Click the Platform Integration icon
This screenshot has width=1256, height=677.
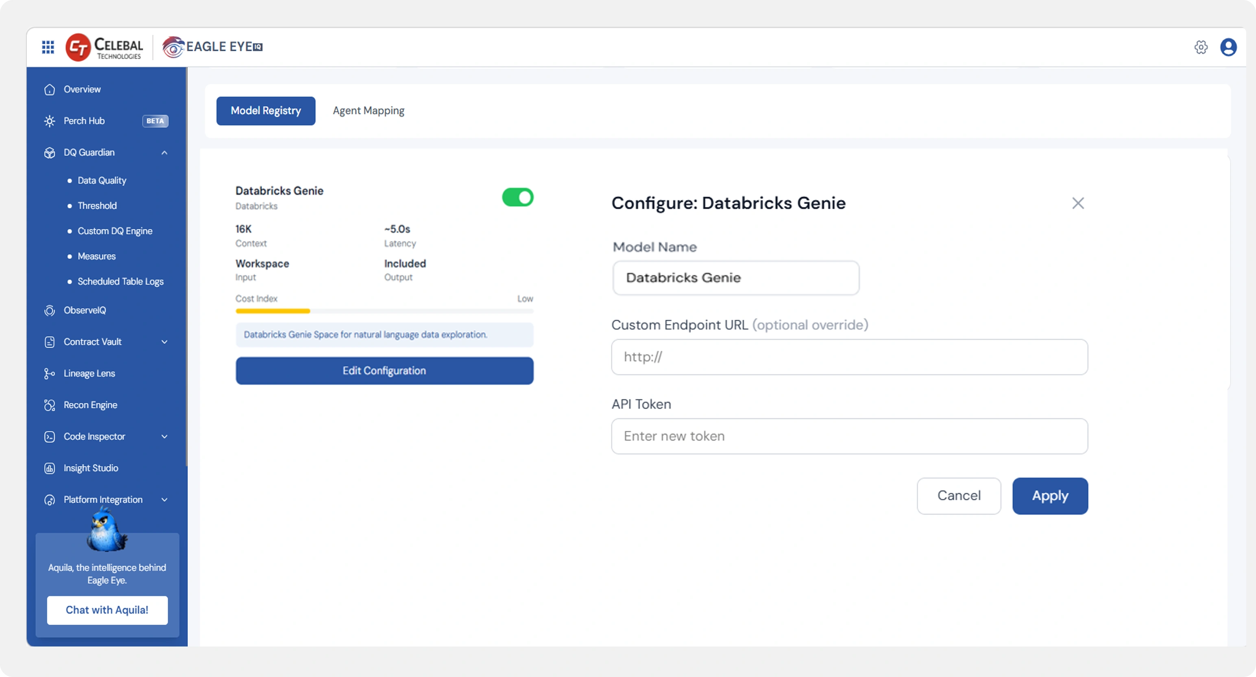click(x=49, y=500)
